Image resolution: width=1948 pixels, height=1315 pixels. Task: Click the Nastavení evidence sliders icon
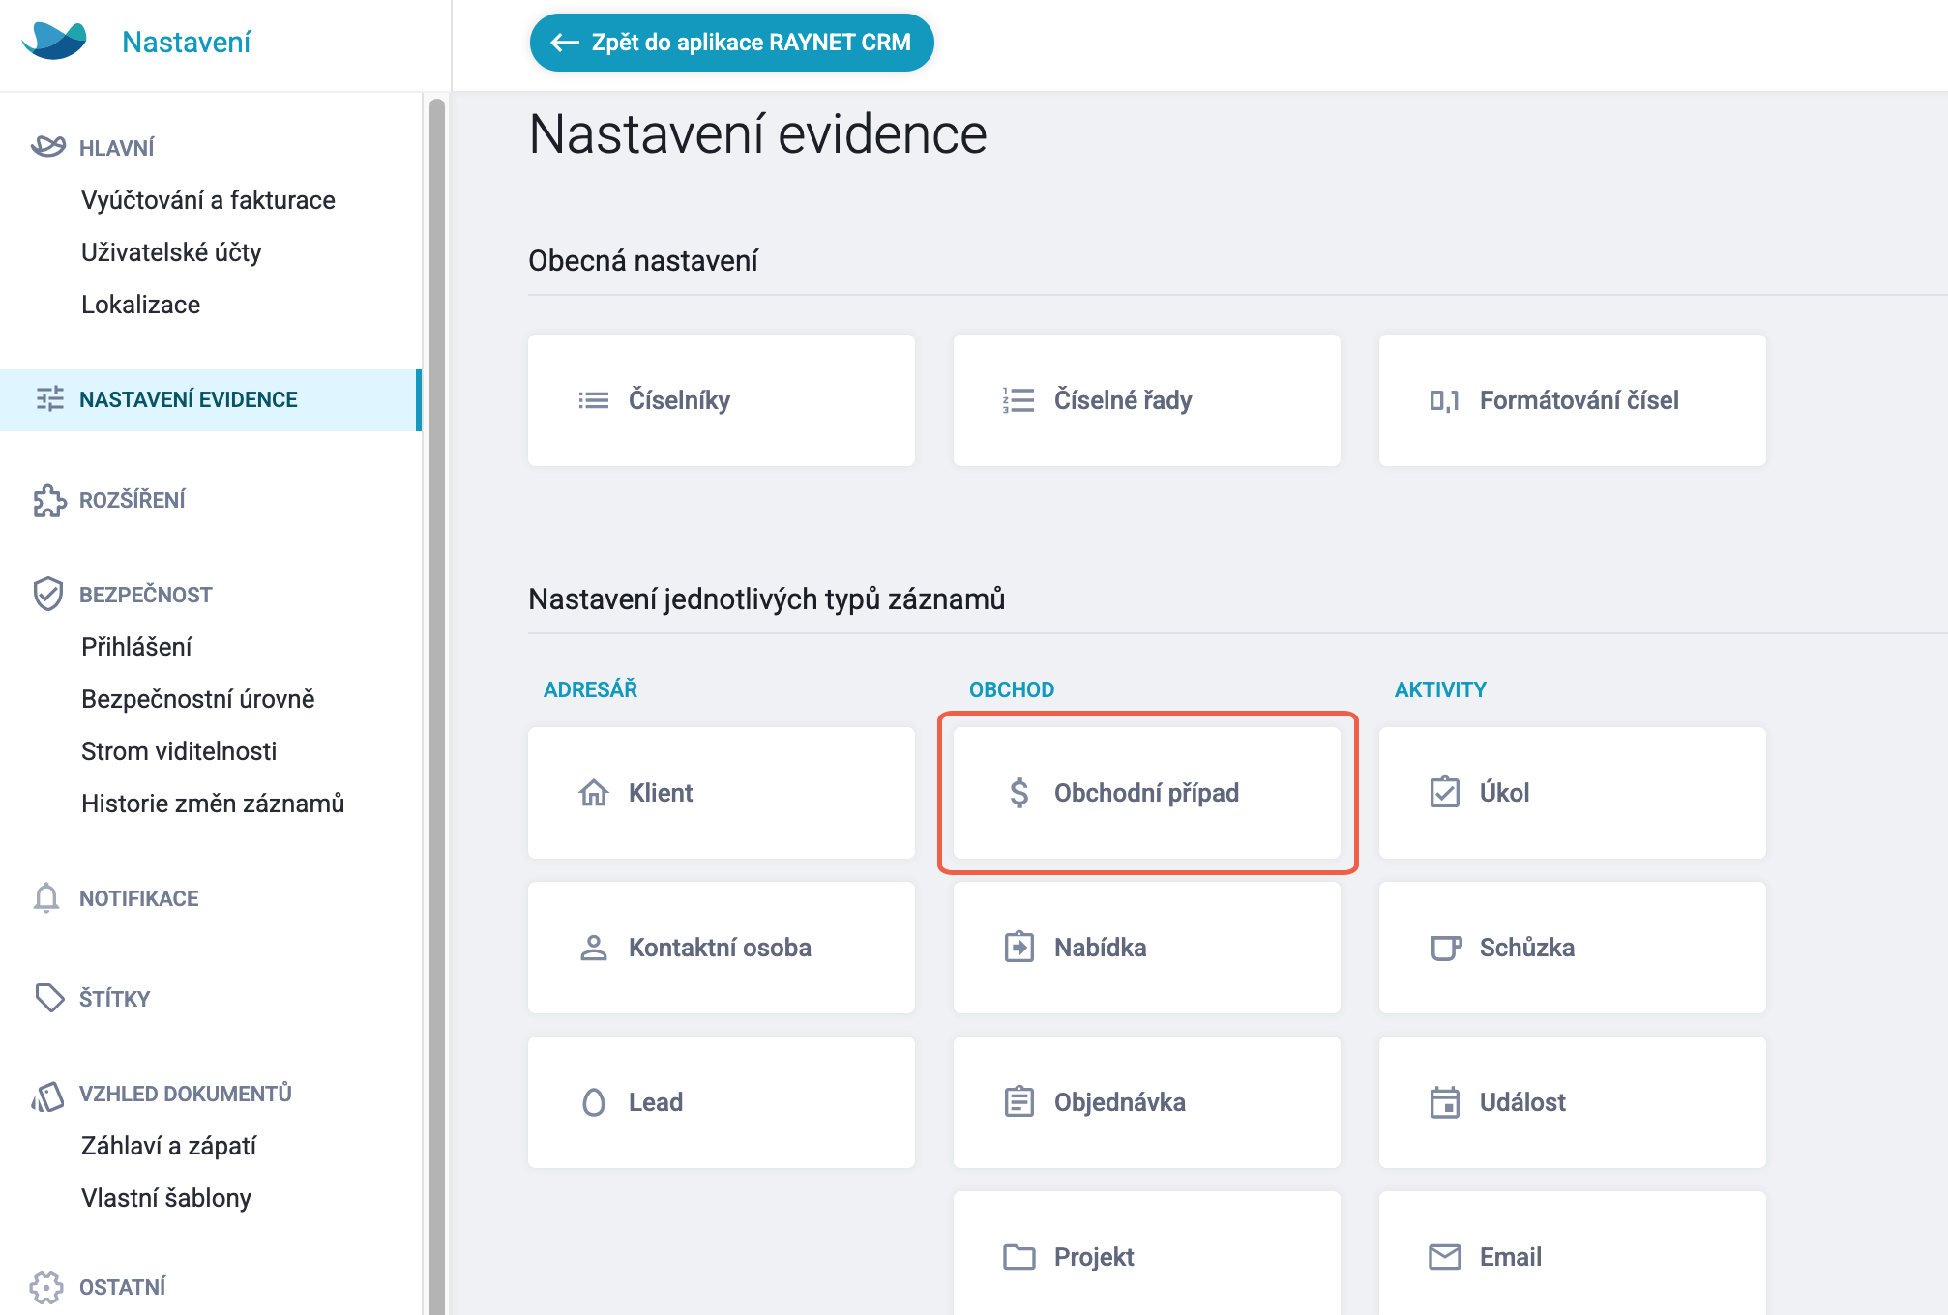[x=49, y=399]
